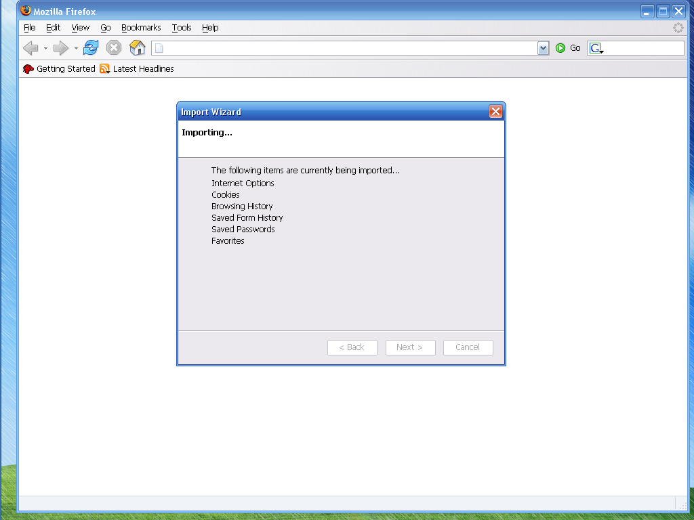Open the Bookmarks menu
Screen dimensions: 694x520
tap(141, 27)
